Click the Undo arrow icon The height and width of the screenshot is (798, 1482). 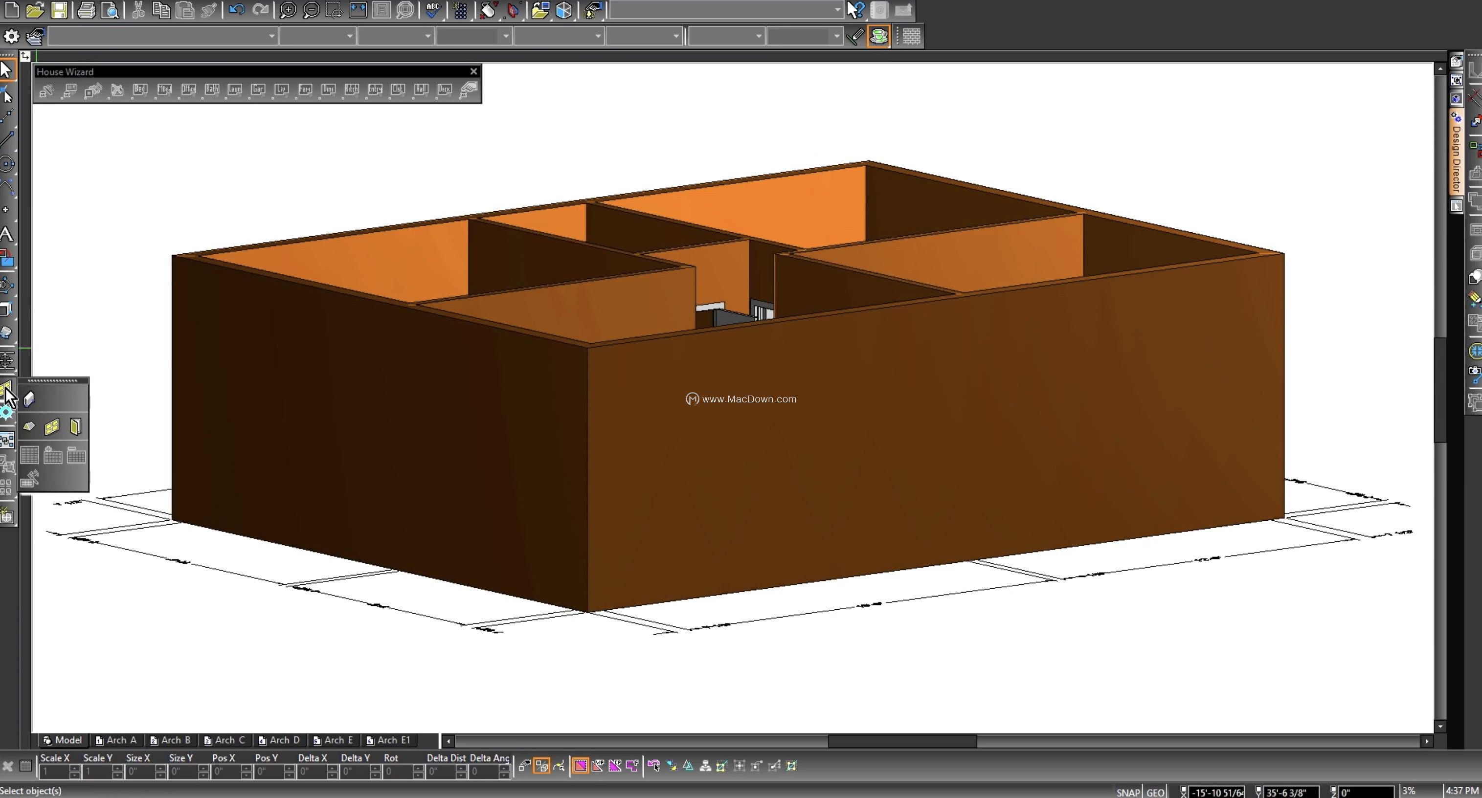pos(236,10)
